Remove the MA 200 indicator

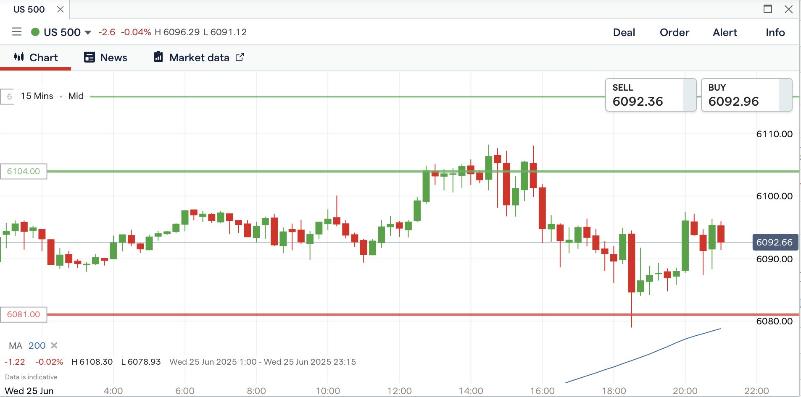click(54, 345)
